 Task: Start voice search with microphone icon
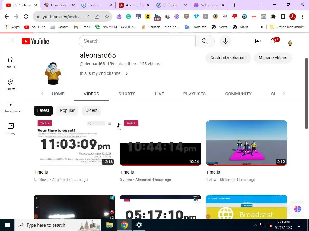tap(225, 41)
